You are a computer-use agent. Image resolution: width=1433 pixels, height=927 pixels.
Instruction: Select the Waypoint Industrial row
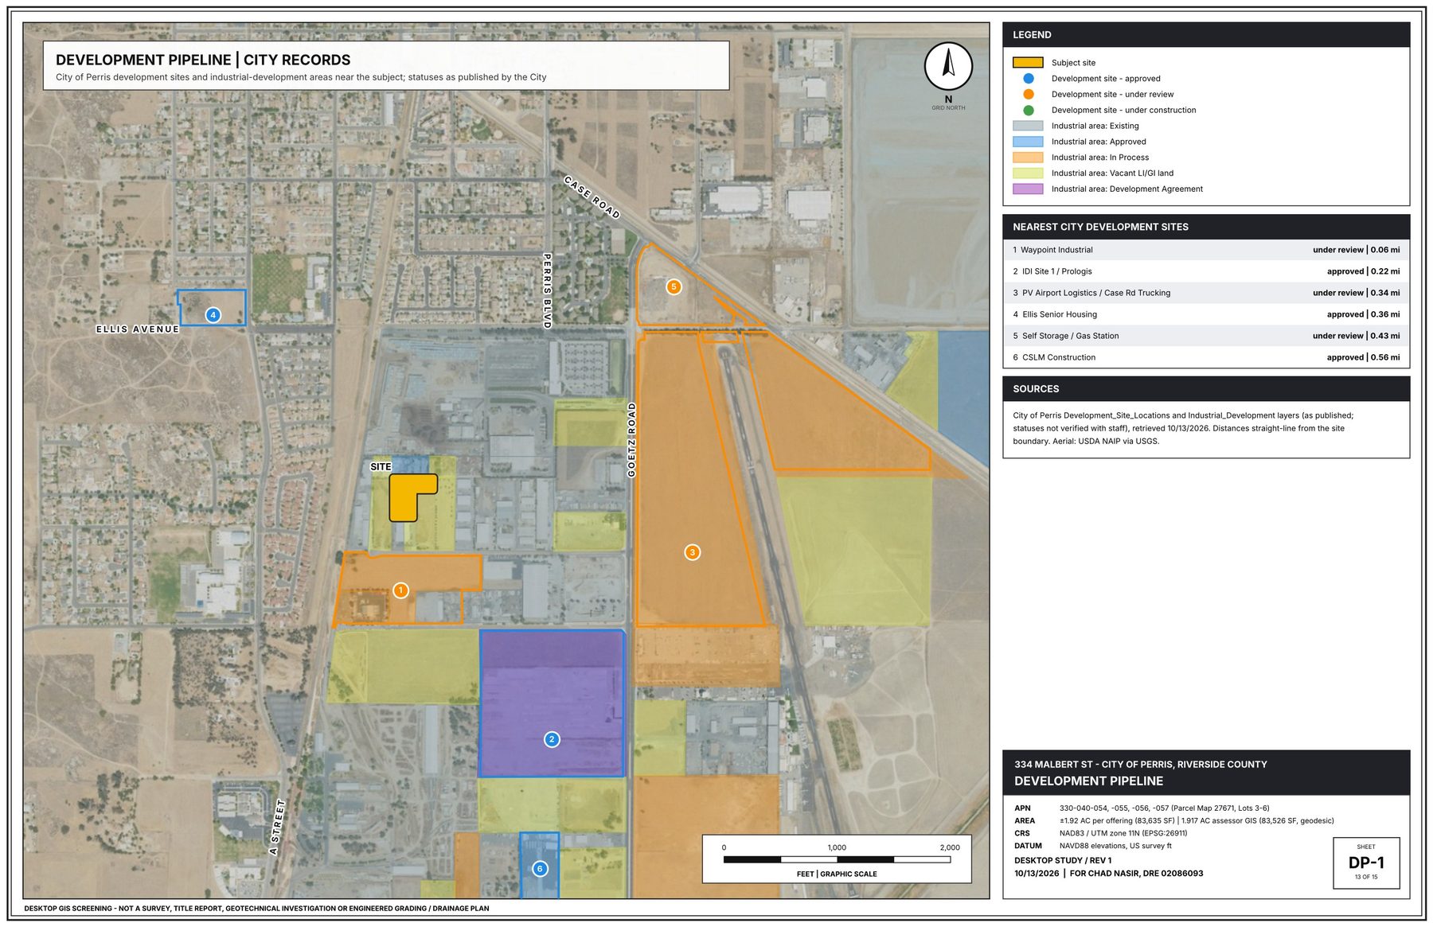click(1206, 250)
